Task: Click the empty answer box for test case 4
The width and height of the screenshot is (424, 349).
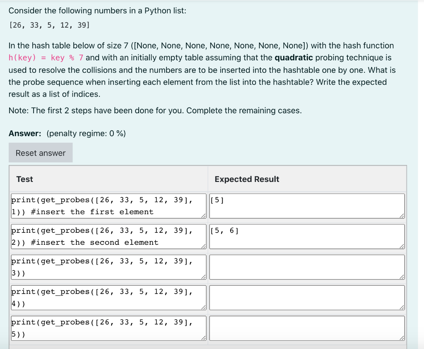Action: 306,297
